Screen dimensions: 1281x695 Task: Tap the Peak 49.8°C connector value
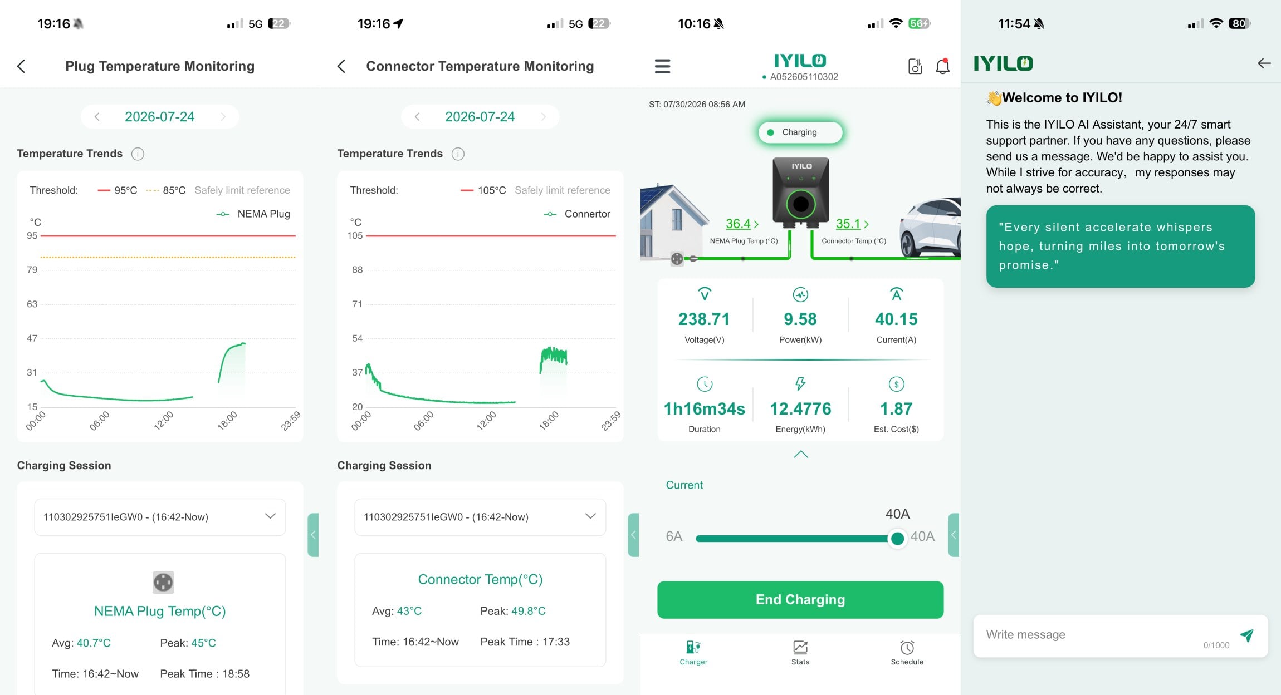(x=529, y=610)
